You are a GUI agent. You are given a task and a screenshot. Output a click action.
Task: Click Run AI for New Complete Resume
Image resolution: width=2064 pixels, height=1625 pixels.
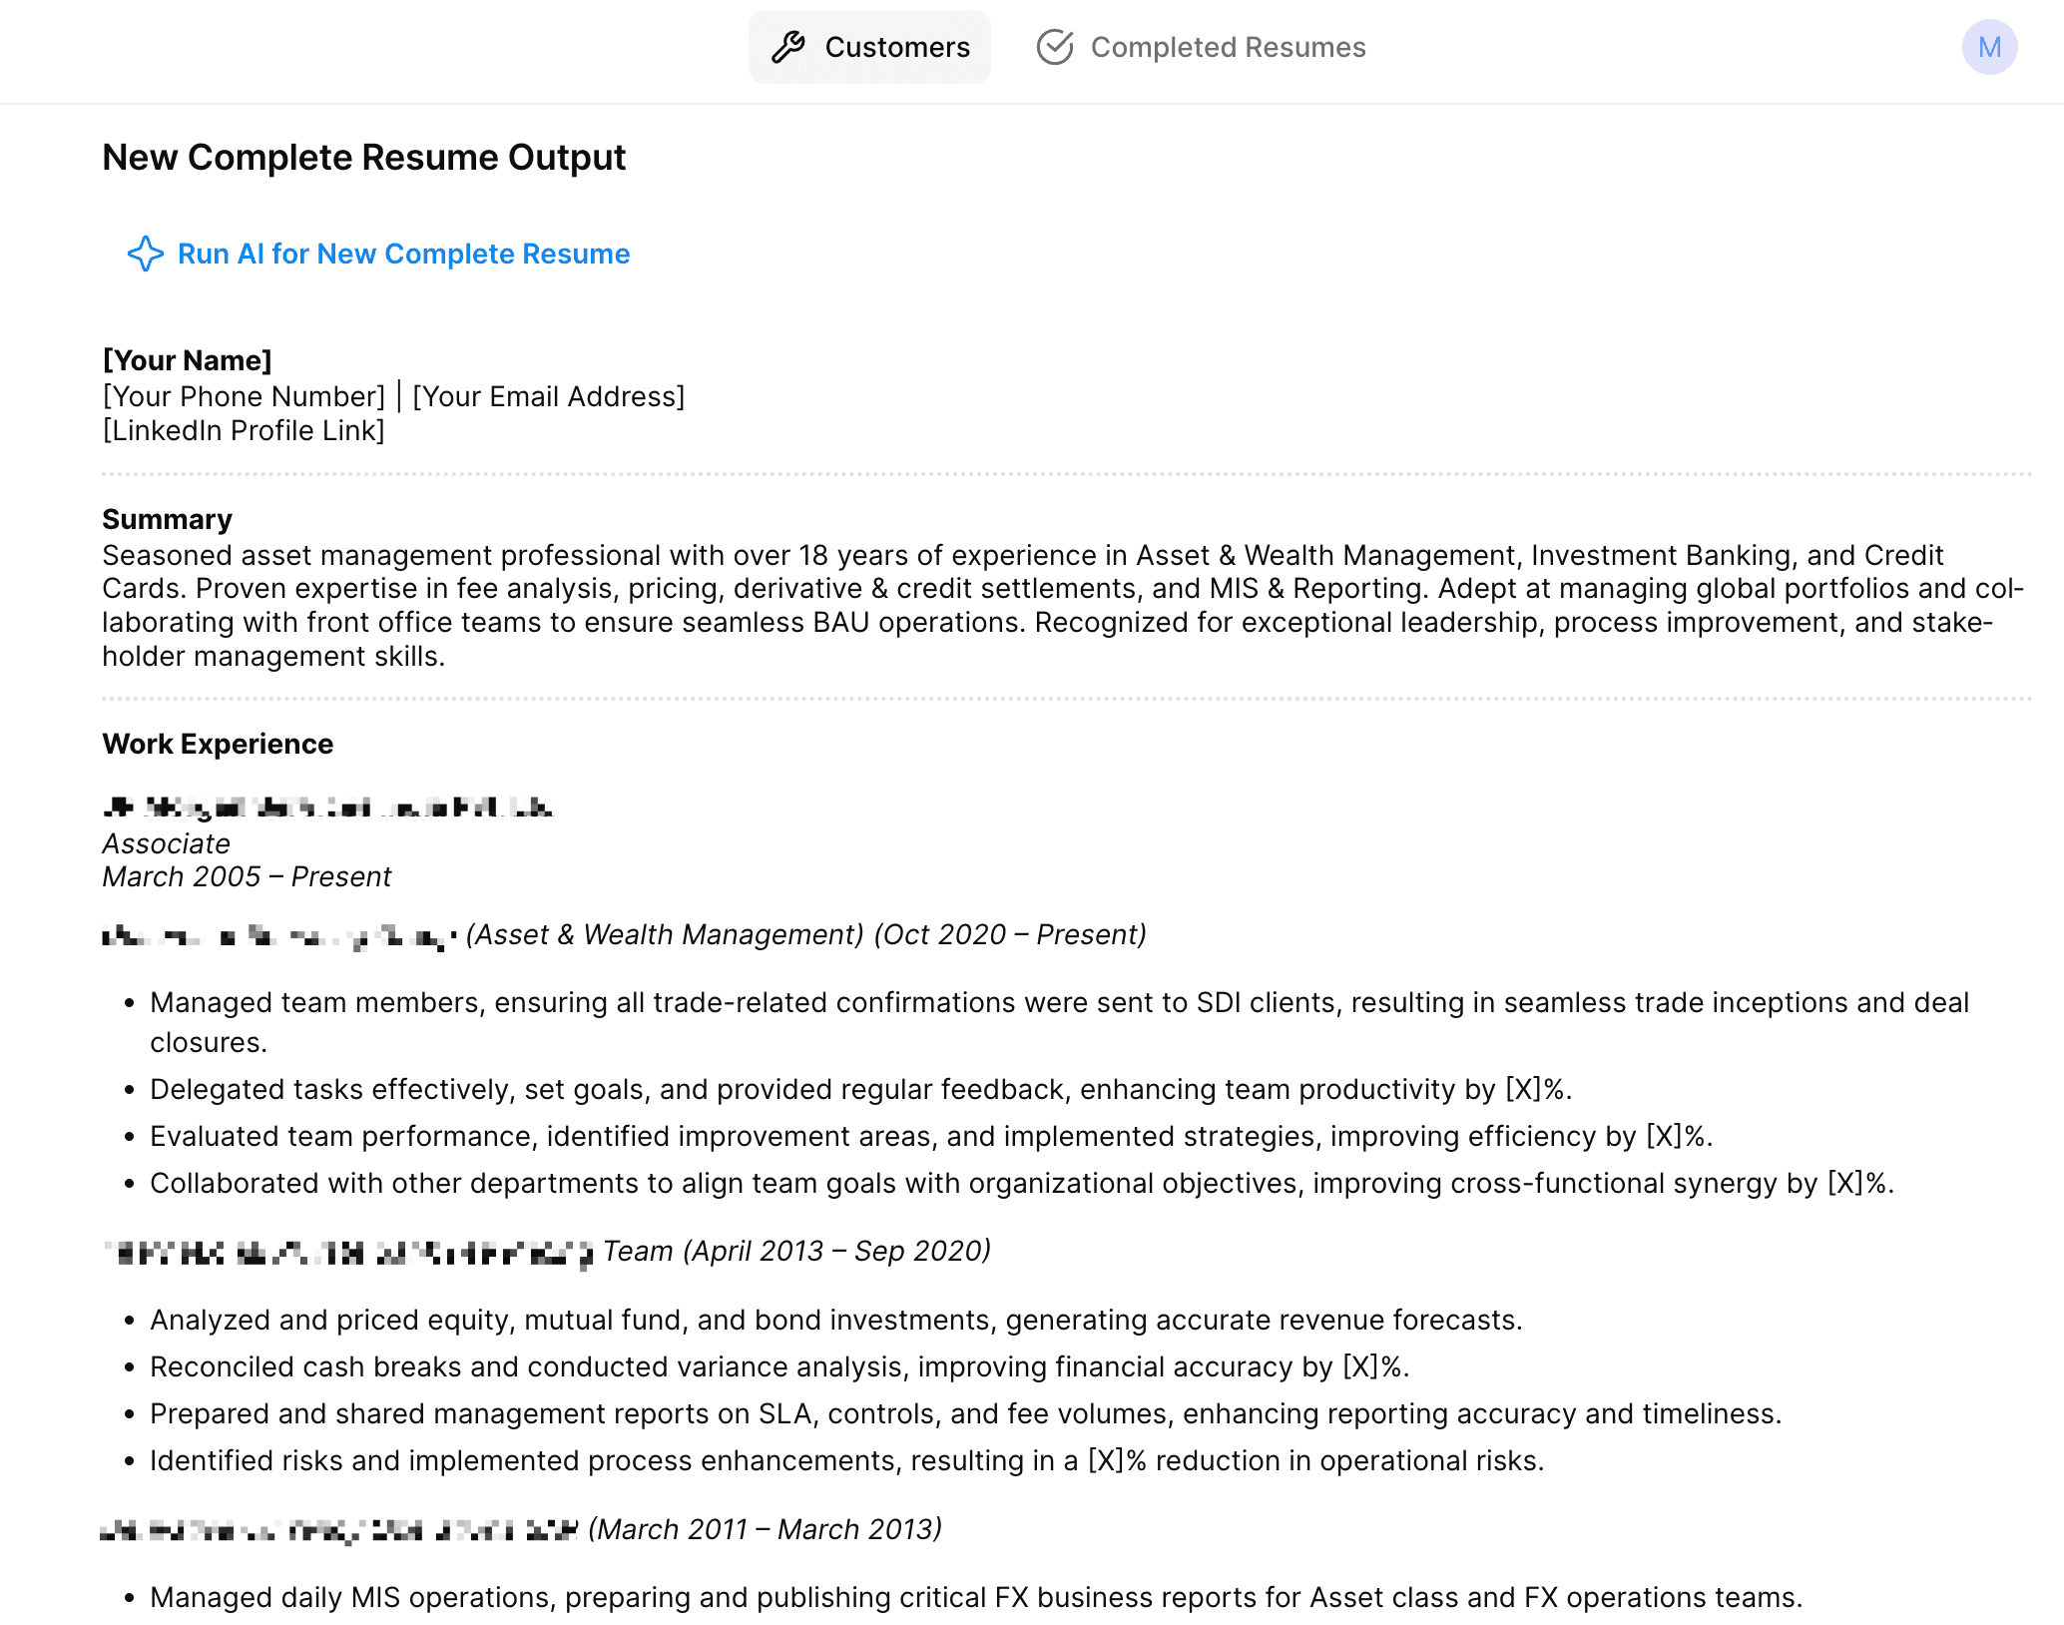click(x=403, y=255)
